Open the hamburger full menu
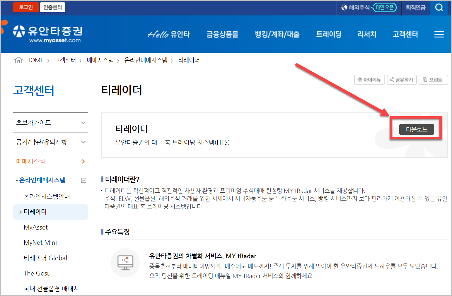Viewport: 452px width, 296px height. point(439,35)
